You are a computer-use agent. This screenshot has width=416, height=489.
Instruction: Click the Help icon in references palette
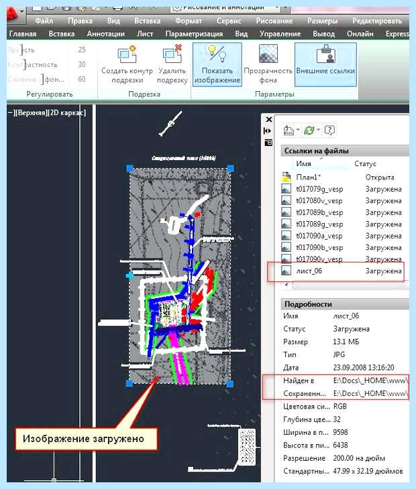(330, 130)
